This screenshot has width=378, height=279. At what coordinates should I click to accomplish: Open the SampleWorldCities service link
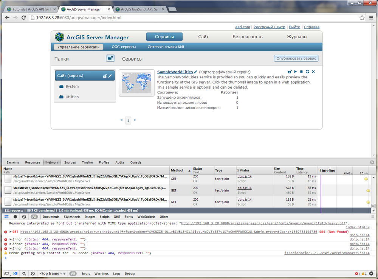click(x=175, y=72)
